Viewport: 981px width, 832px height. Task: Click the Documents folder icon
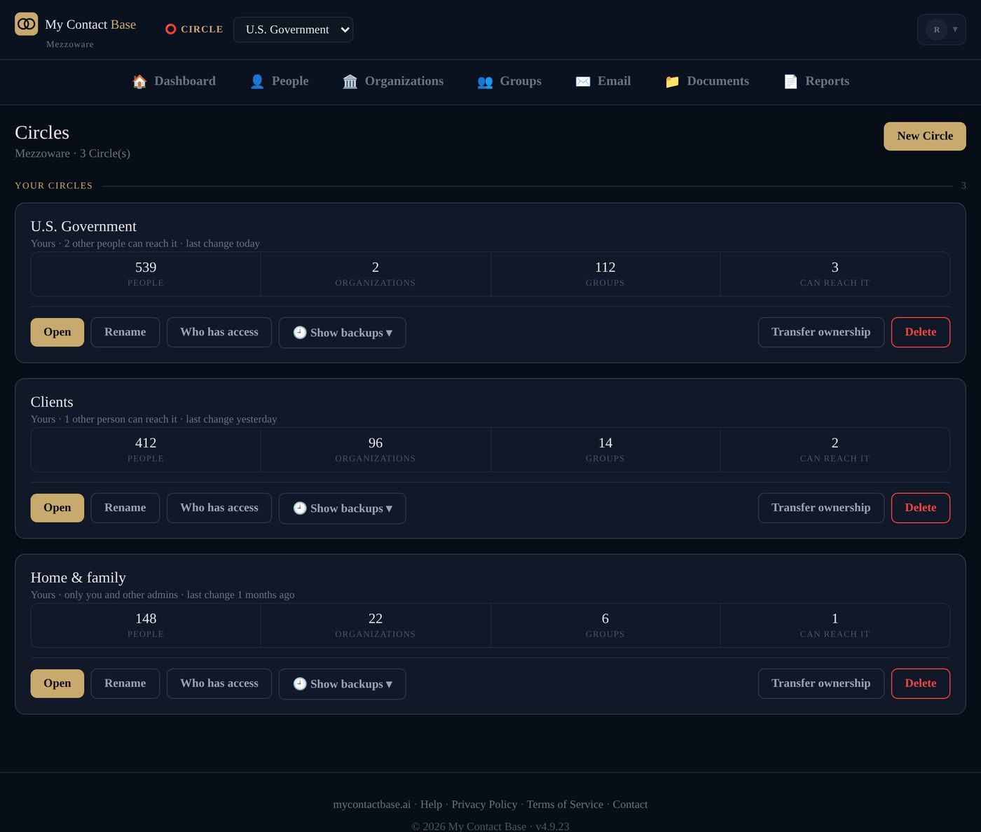[672, 81]
